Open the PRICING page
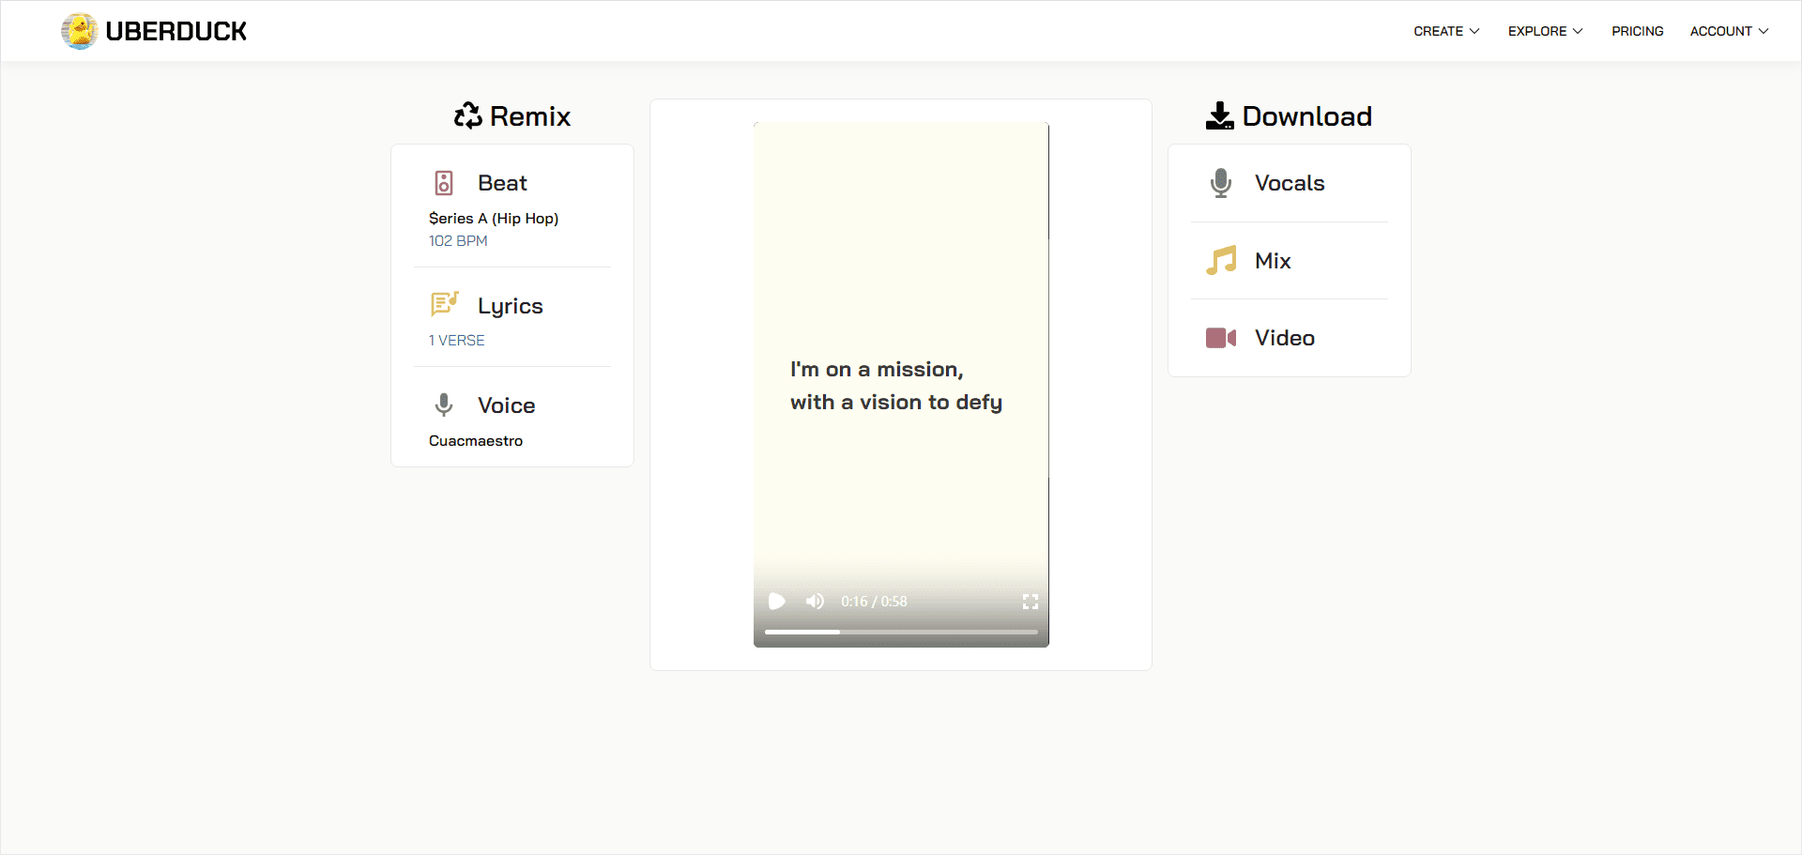 1638,31
